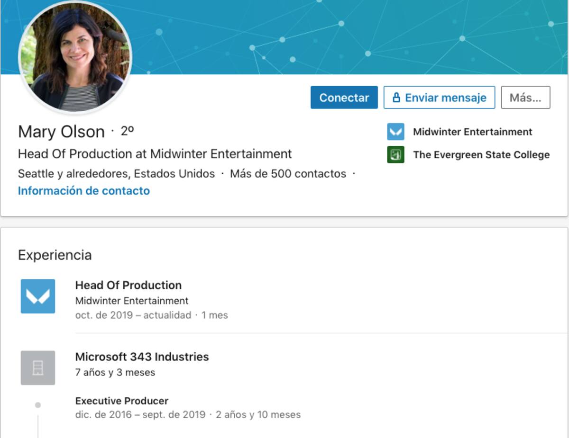Click the 2º connection degree badge
This screenshot has width=569, height=438.
pyautogui.click(x=127, y=131)
